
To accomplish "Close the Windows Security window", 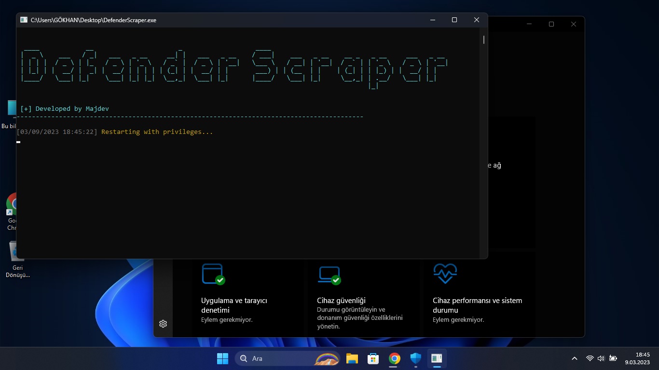I will [574, 24].
